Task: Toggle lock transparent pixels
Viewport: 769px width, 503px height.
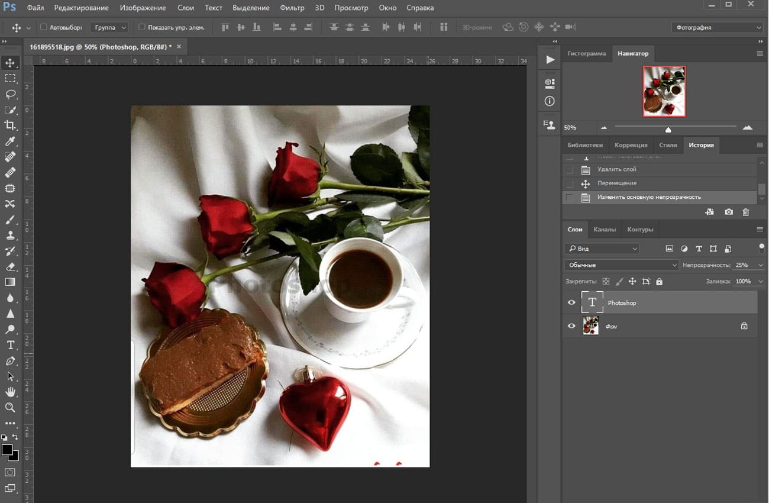Action: coord(606,282)
